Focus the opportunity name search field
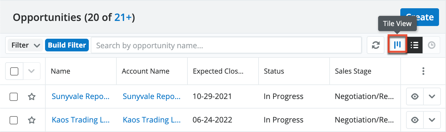Image resolution: width=446 pixels, height=132 pixels. [226, 45]
